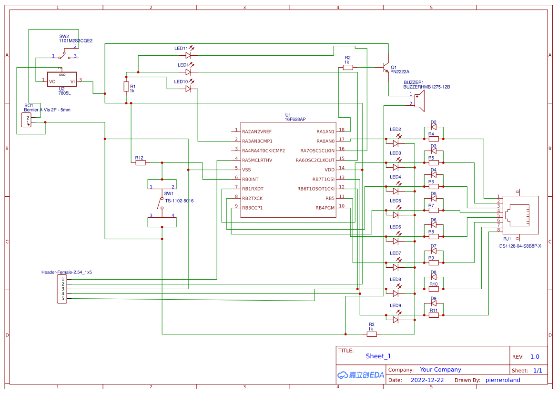Click the SW1 TS-1102-5016 pushbutton symbol
This screenshot has width=558, height=394.
[161, 203]
